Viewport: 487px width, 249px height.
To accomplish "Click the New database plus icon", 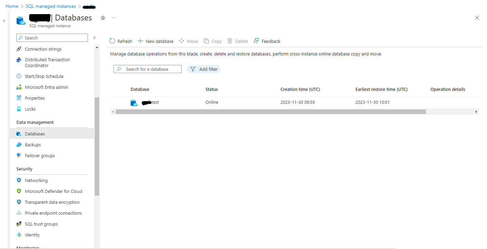I will [140, 41].
